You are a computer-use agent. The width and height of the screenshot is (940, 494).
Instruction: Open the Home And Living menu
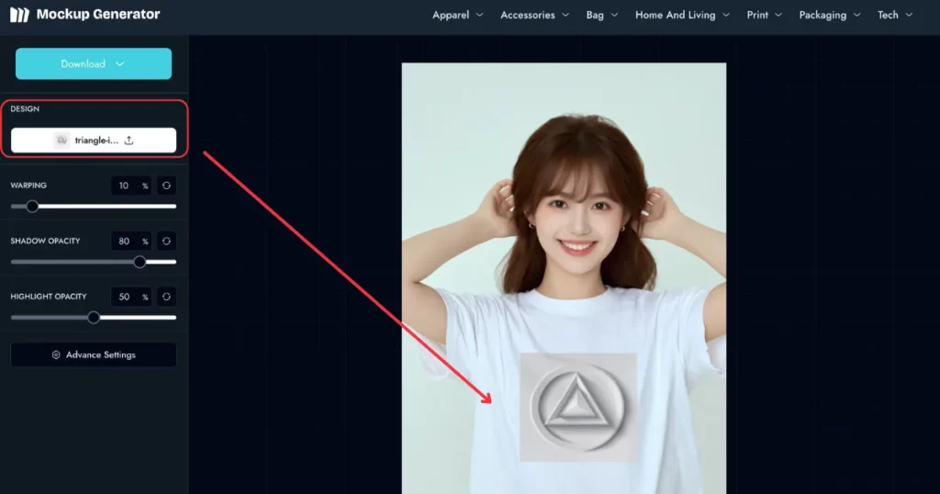click(682, 15)
